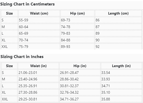Click the 21.06-23.01 waist cell
Image resolution: width=143 pixels, height=103 pixels.
[38, 73]
